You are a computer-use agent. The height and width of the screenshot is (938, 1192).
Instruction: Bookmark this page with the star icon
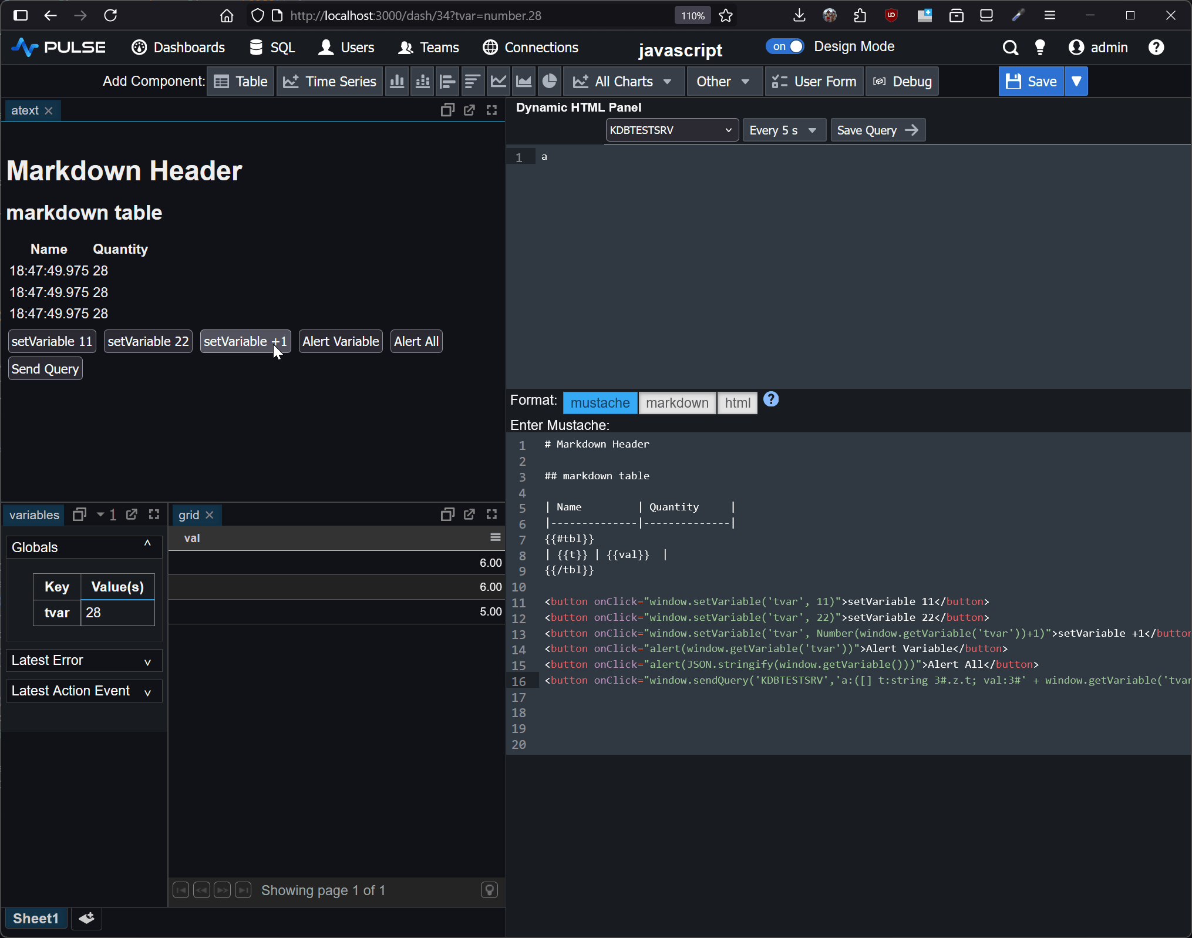726,16
